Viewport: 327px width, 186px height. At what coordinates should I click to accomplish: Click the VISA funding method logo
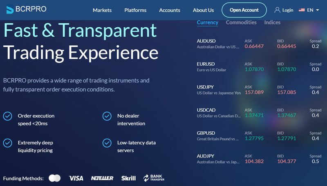(76, 178)
